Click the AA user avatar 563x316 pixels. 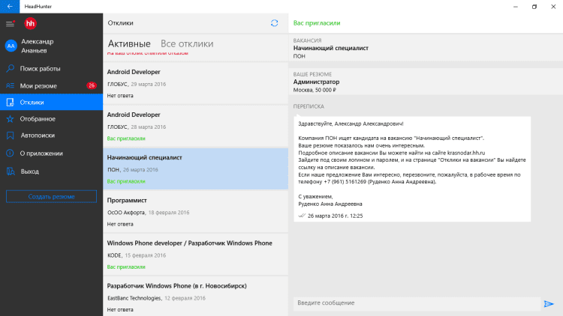[x=11, y=45]
